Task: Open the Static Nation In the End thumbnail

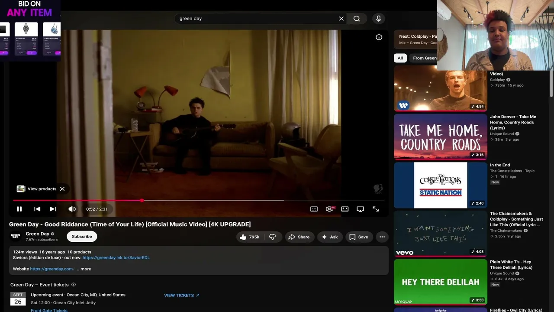Action: click(440, 185)
